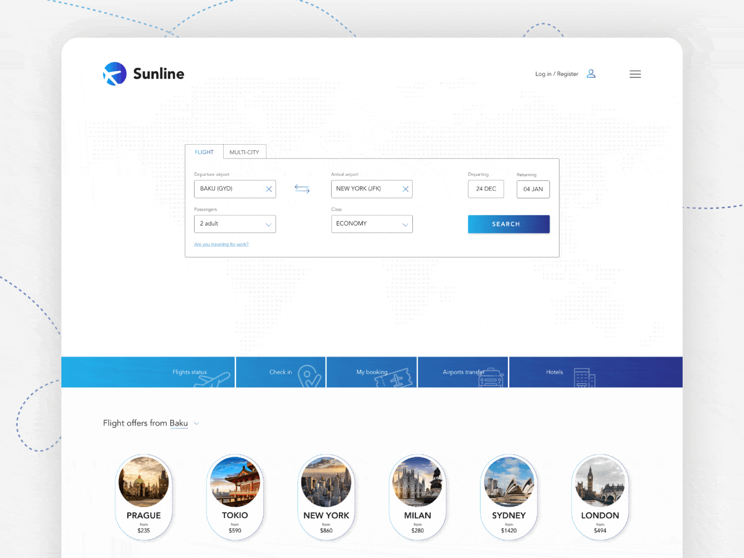Click the taxi icon in Airports transfer
Image resolution: width=744 pixels, height=558 pixels.
point(491,378)
